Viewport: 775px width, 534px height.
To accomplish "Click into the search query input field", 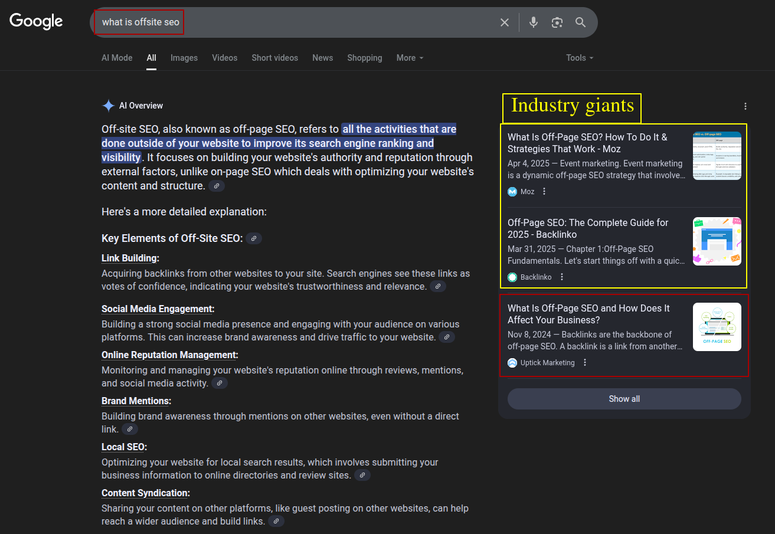I will click(x=295, y=22).
